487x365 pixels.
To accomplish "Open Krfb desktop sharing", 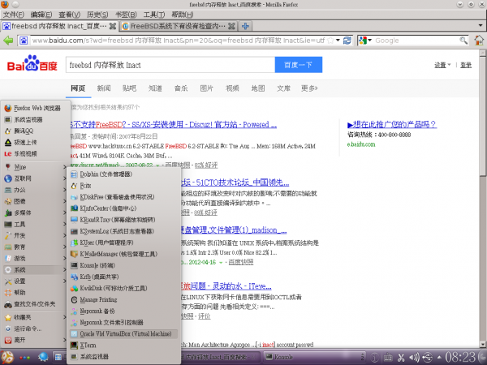I will click(x=123, y=277).
